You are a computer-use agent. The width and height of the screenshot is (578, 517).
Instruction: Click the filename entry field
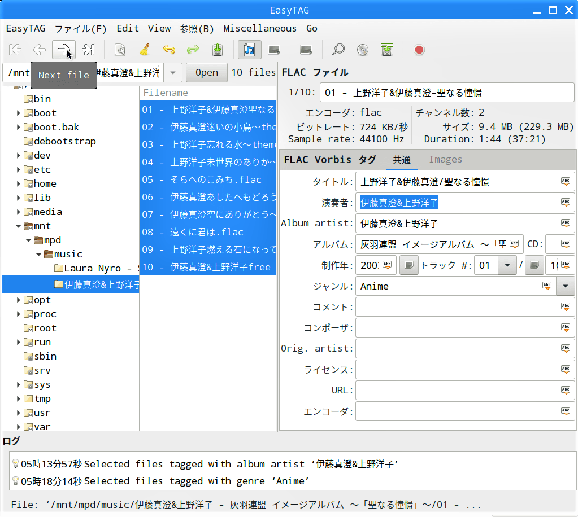pyautogui.click(x=446, y=93)
